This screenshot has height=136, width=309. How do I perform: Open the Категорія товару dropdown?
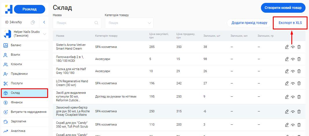pyautogui.click(x=129, y=23)
